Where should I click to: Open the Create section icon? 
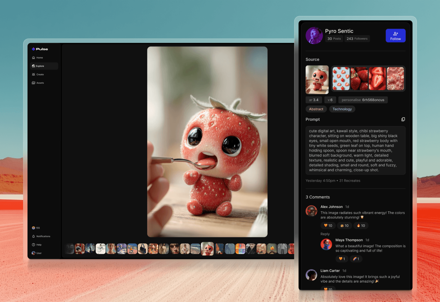34,74
